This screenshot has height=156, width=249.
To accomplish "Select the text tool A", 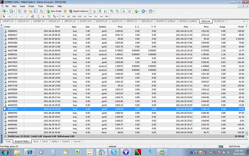I will pos(43,16).
